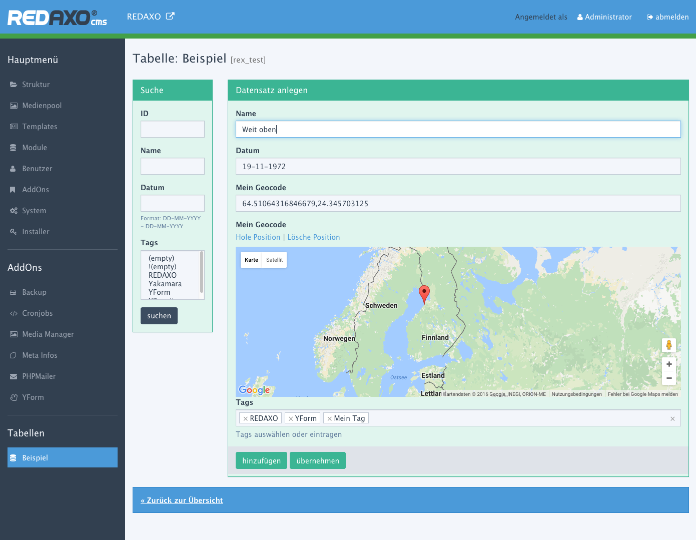Focus the search Name field

pos(173,166)
